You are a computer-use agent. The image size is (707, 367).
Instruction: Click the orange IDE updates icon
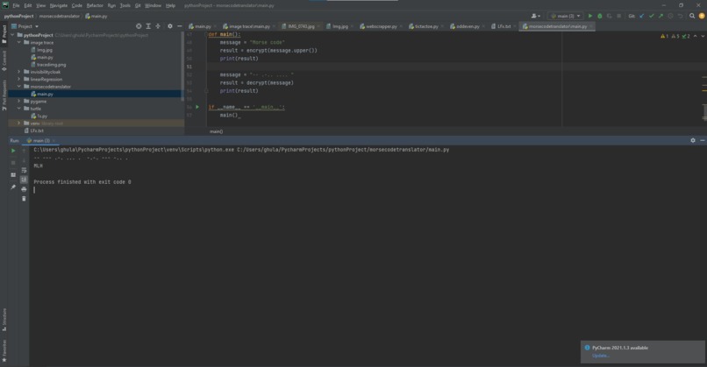point(702,16)
